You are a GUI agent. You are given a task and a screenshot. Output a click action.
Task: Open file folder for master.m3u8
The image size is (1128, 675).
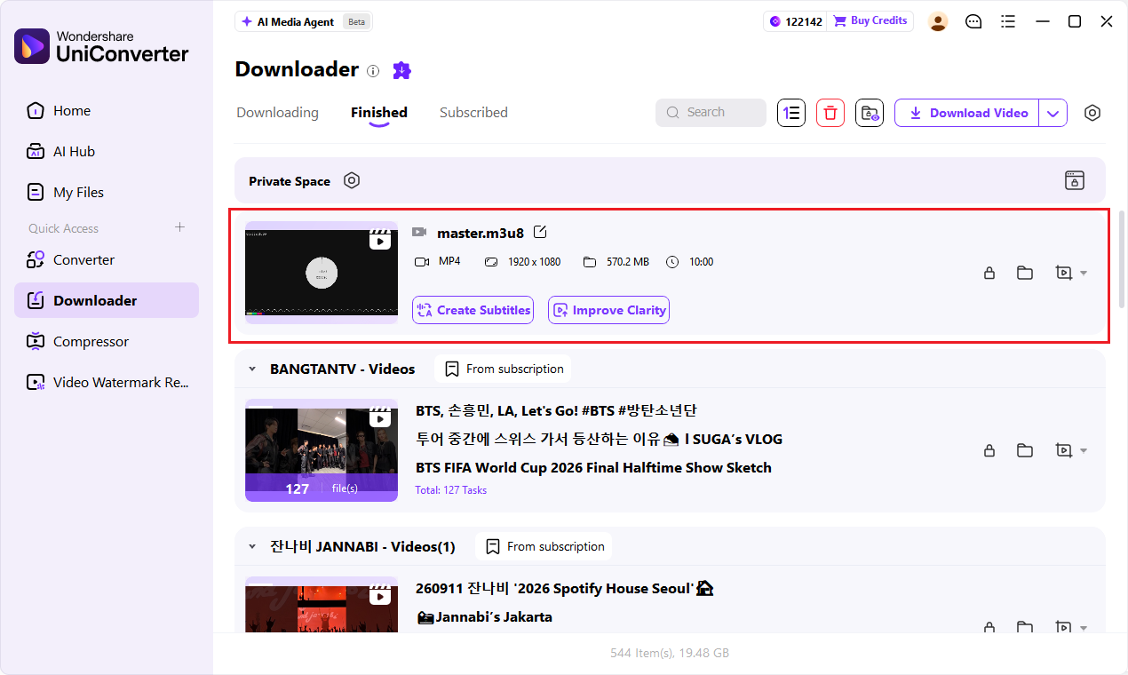click(1025, 273)
